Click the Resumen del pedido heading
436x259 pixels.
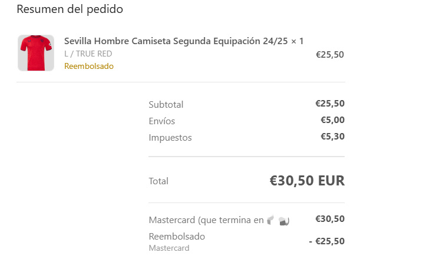pos(70,9)
